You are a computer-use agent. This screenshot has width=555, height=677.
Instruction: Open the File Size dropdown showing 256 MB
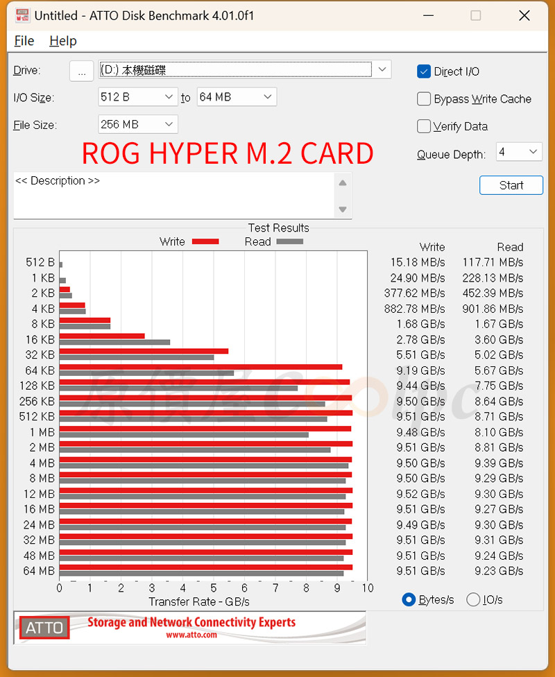pos(138,124)
